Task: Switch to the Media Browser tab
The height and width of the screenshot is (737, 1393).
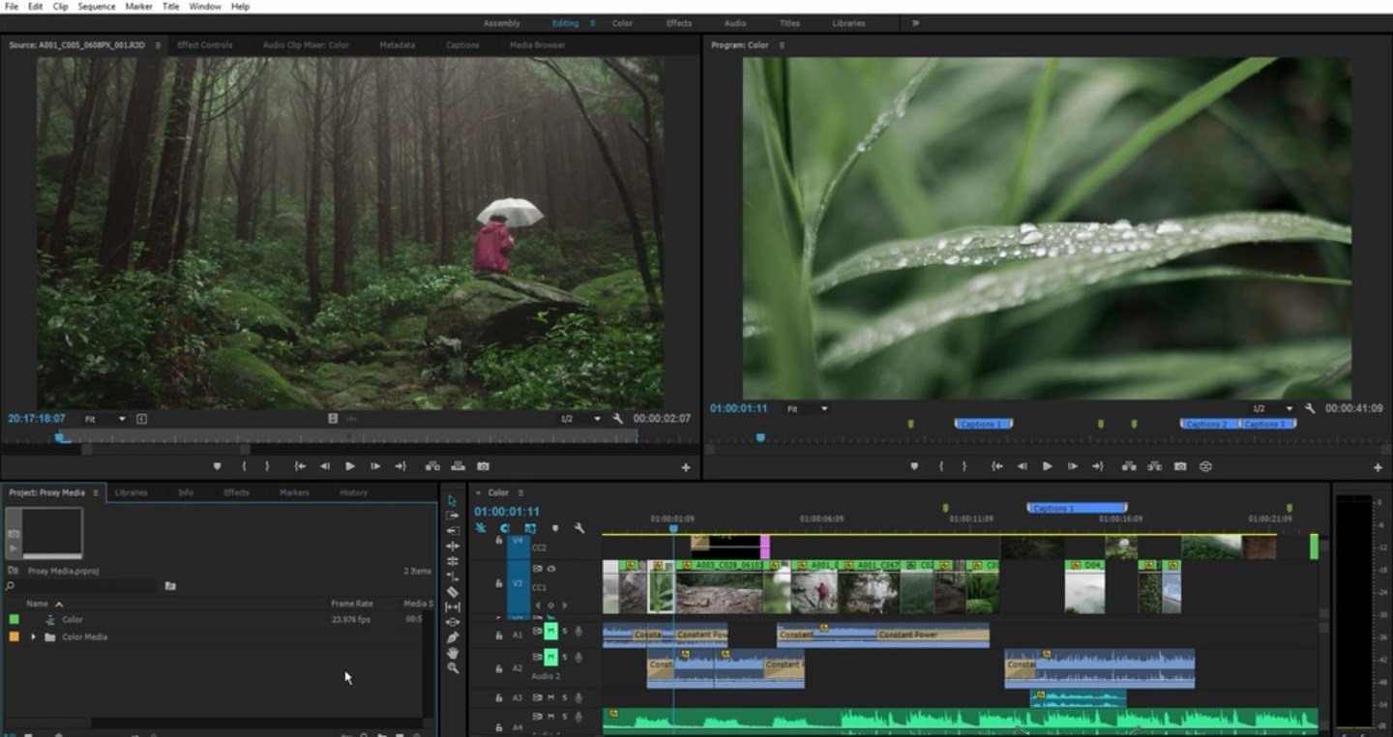Action: [x=536, y=44]
